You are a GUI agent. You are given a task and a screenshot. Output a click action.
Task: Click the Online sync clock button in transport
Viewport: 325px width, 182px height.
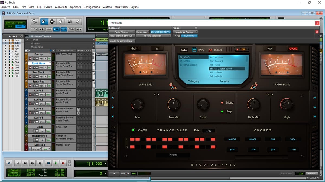click(x=9, y=163)
